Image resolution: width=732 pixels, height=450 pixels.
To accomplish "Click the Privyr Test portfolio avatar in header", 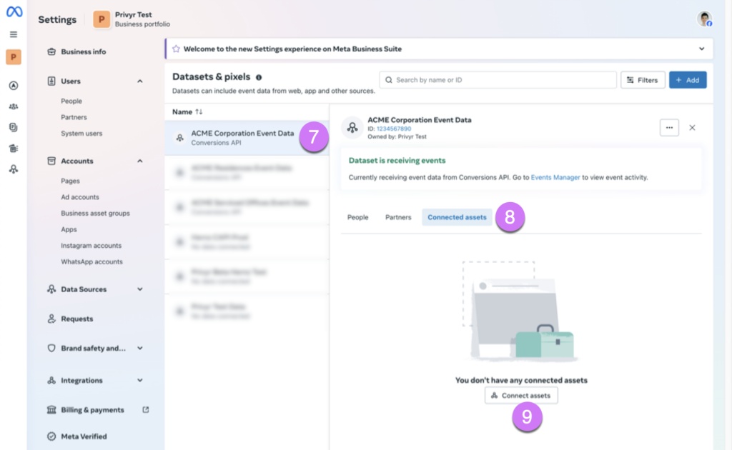I will pyautogui.click(x=102, y=19).
